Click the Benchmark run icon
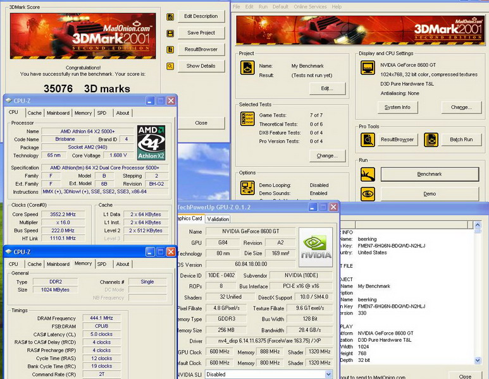489x379 pixels. [368, 174]
